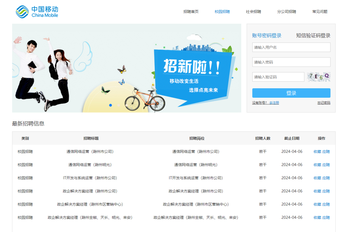341x232 pixels.
Task: Click title IT开发与系统运营（滁州市公司）in 招聘标题 column
Action: [90, 178]
